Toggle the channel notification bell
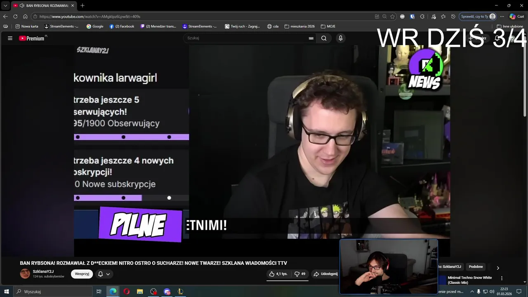Image resolution: width=528 pixels, height=297 pixels. (100, 274)
